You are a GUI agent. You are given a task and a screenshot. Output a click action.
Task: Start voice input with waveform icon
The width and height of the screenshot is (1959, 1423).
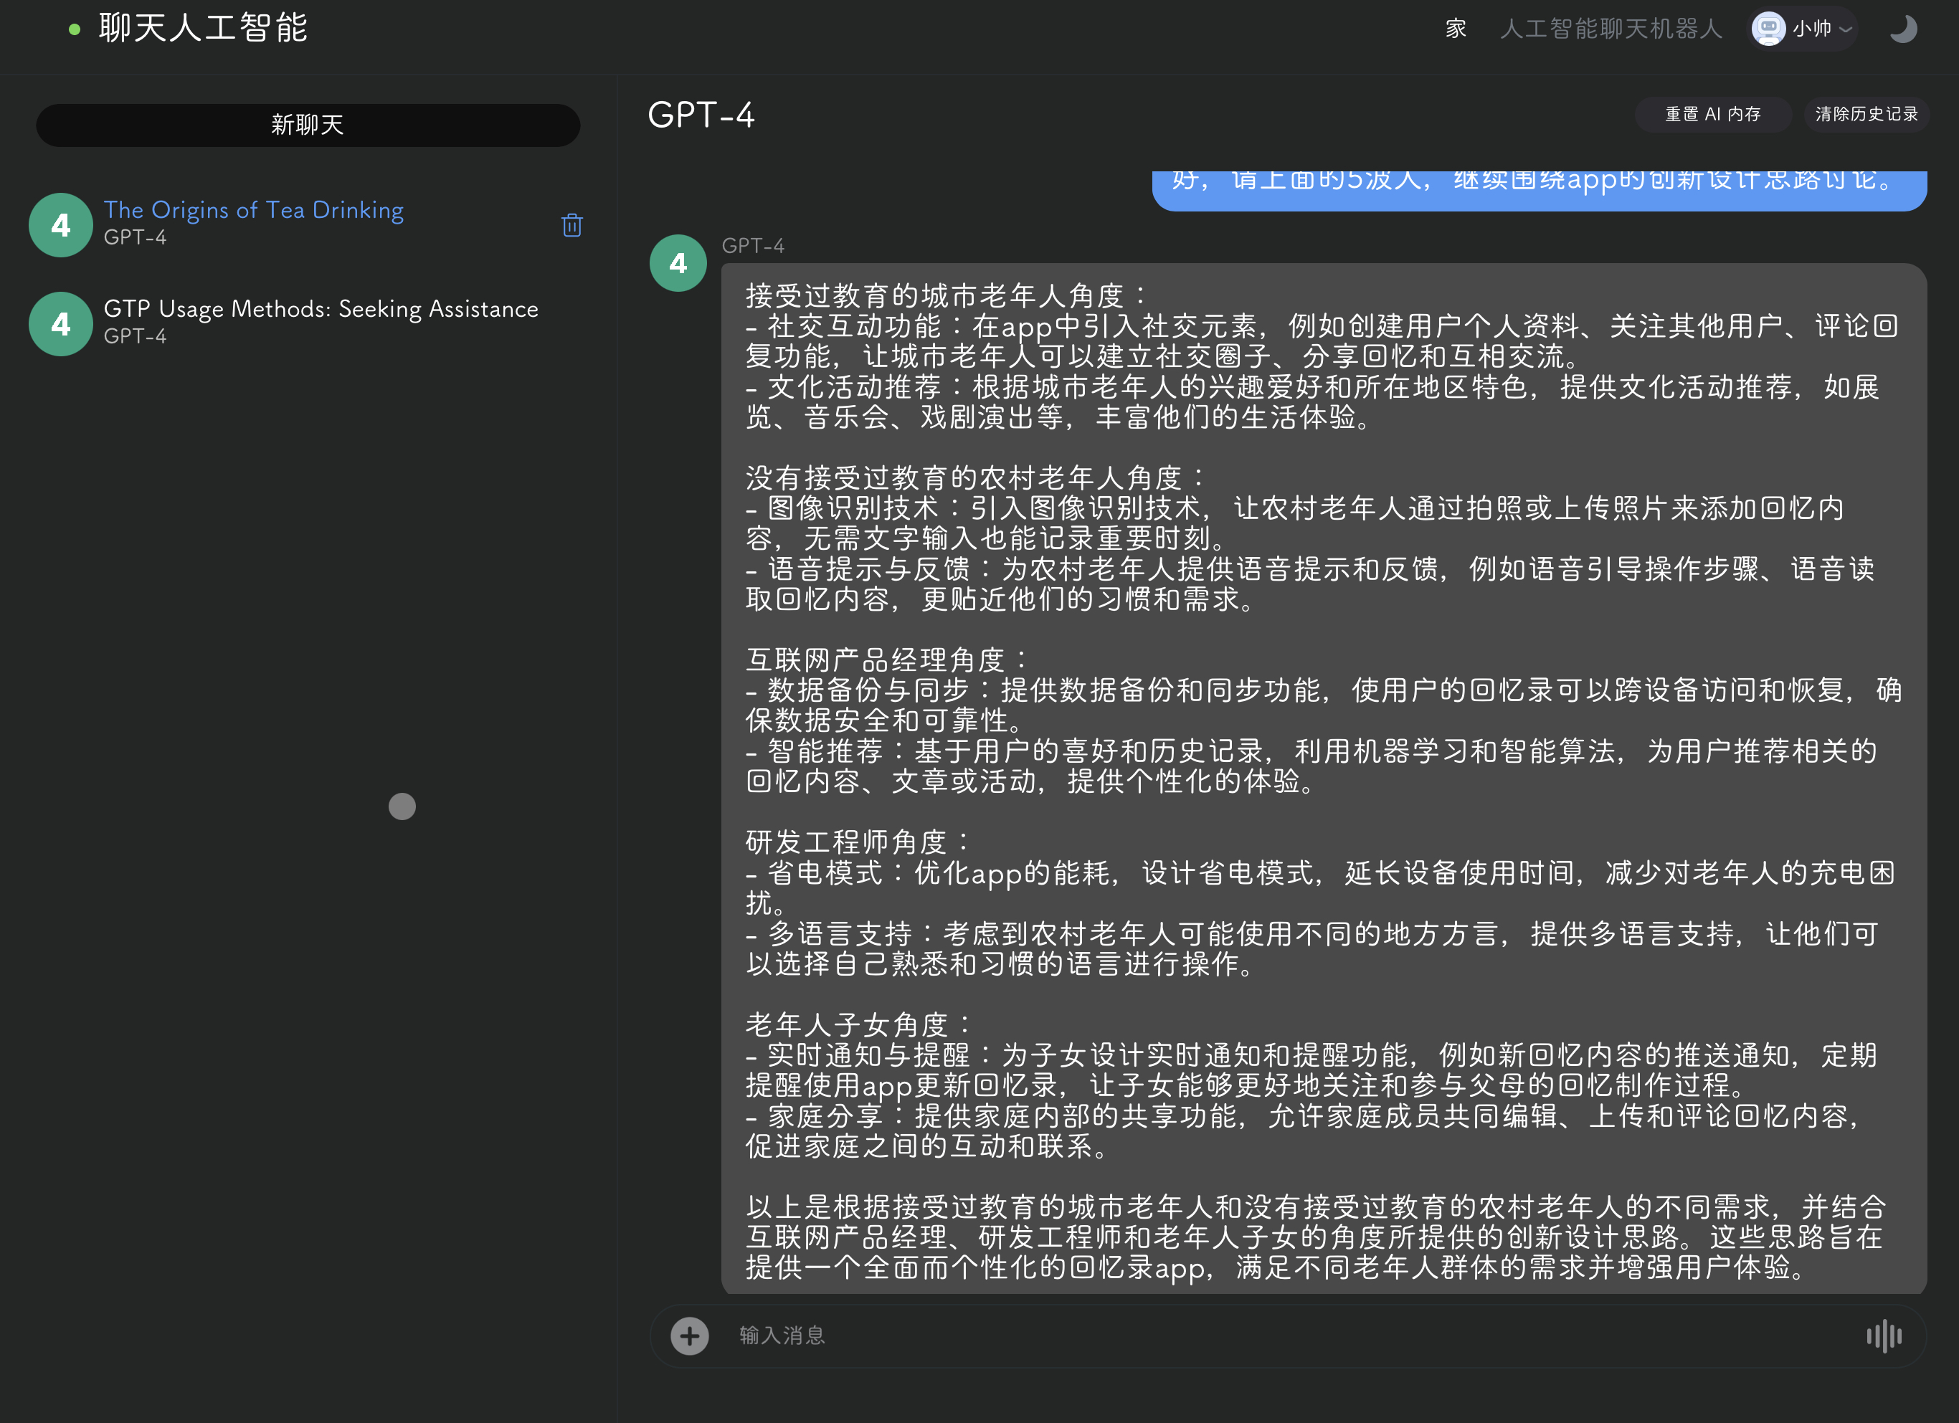(1884, 1336)
